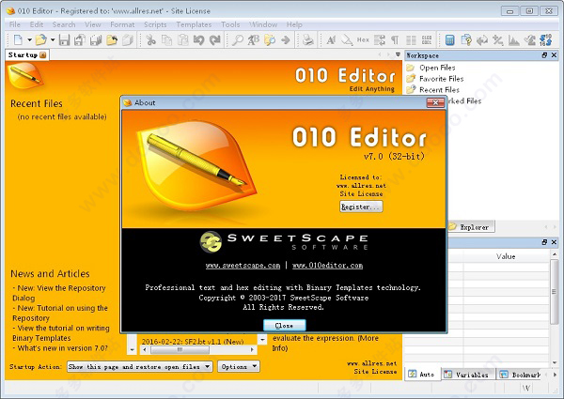Click the Paste clipboard icon
This screenshot has width=564, height=399.
tap(183, 39)
